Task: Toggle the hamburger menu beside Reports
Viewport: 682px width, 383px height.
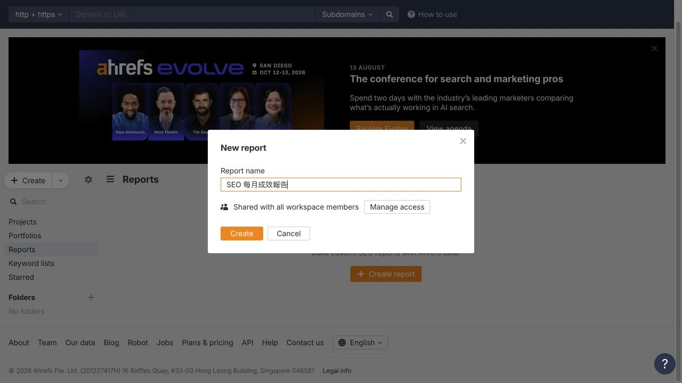Action: tap(110, 179)
